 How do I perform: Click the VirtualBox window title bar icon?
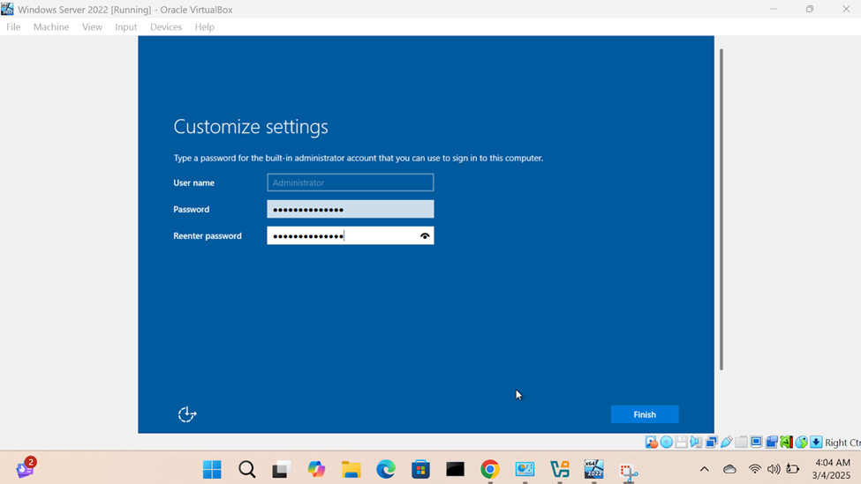(x=7, y=9)
